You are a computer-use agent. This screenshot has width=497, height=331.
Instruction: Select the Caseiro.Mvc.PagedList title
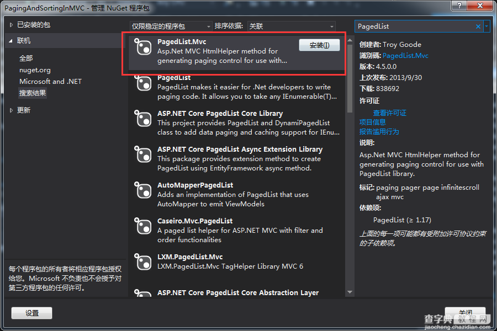pyautogui.click(x=195, y=221)
